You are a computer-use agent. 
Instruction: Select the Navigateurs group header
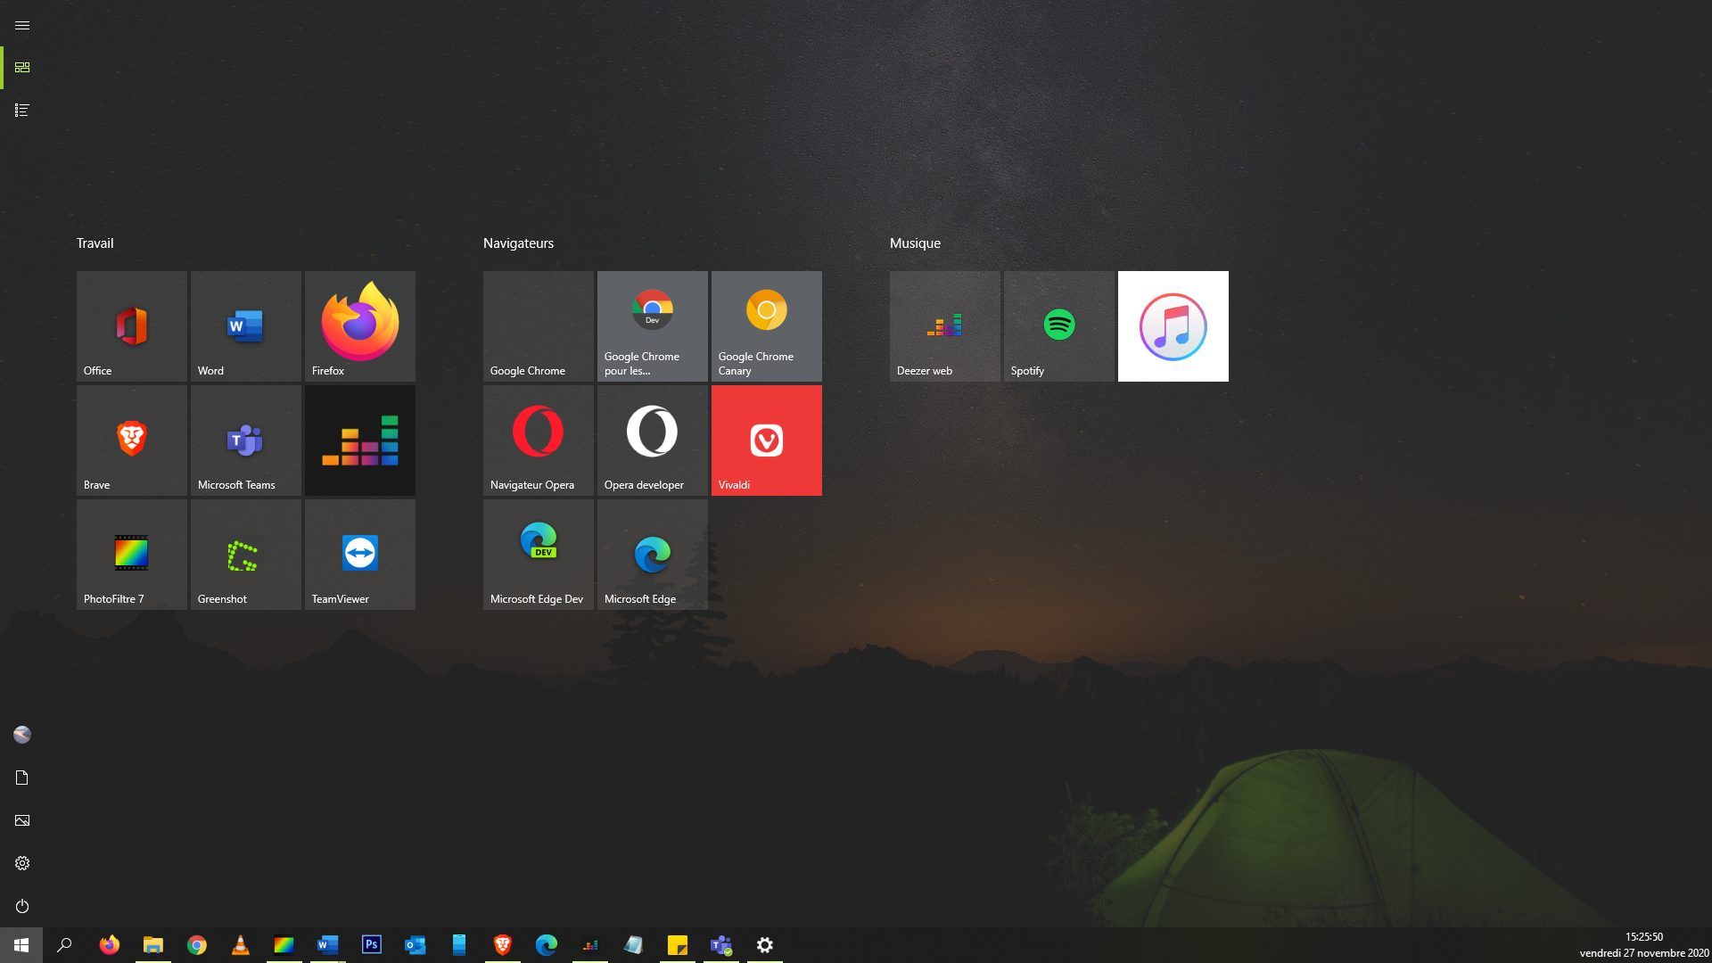click(518, 243)
